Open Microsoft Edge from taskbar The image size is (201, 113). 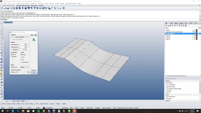click(x=18, y=111)
